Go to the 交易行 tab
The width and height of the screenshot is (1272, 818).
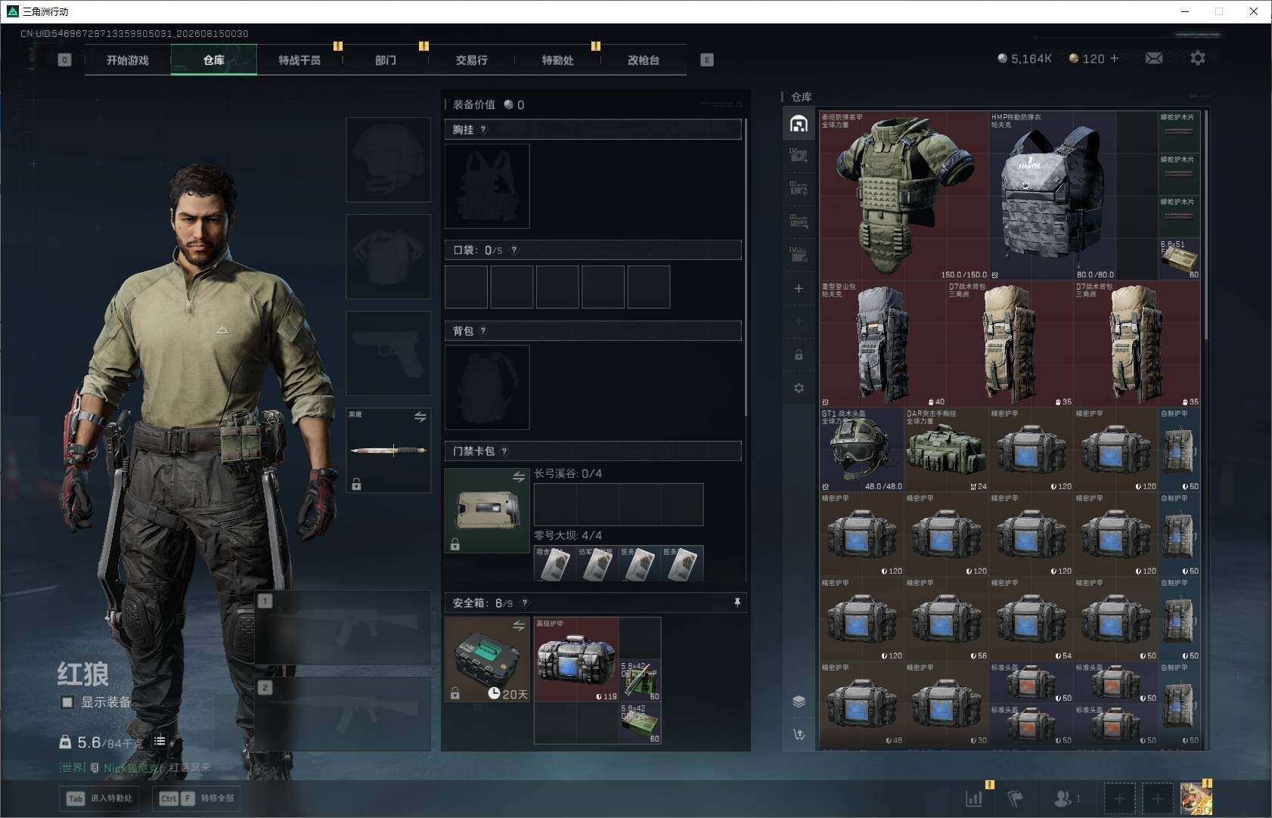coord(471,60)
